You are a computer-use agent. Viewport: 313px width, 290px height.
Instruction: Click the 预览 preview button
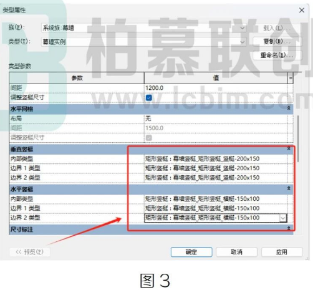pyautogui.click(x=29, y=252)
